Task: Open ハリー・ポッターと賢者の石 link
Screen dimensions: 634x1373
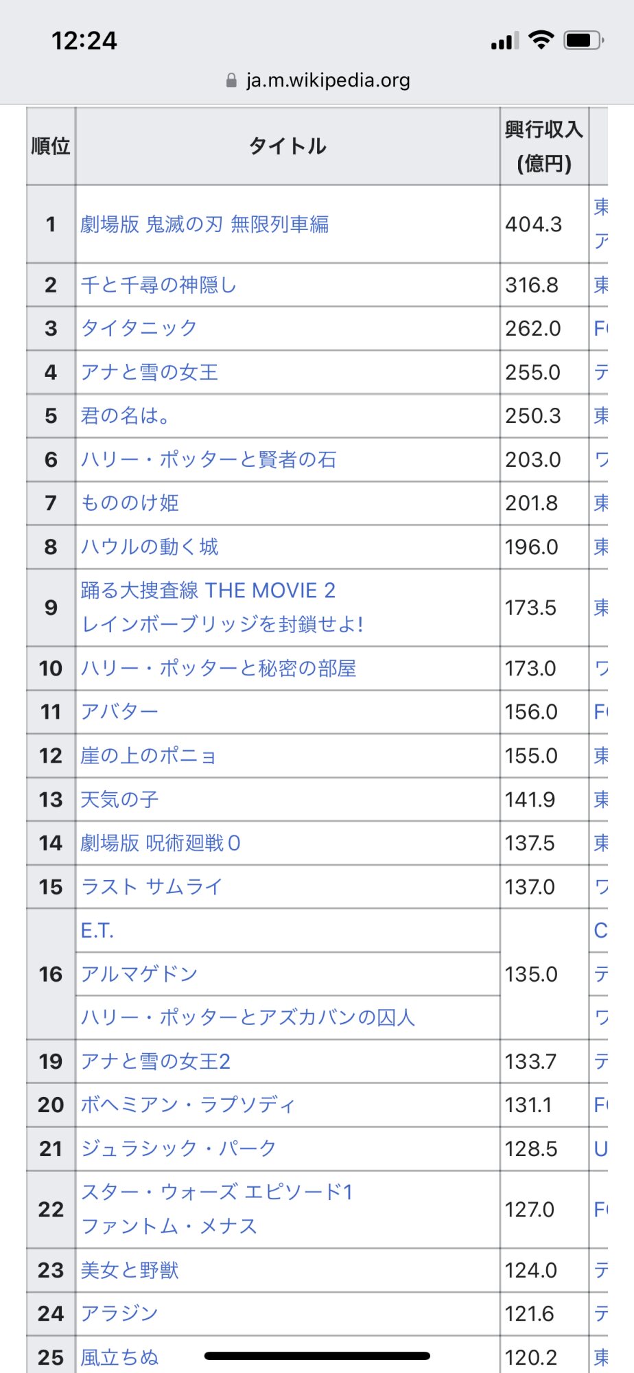Action: tap(209, 460)
